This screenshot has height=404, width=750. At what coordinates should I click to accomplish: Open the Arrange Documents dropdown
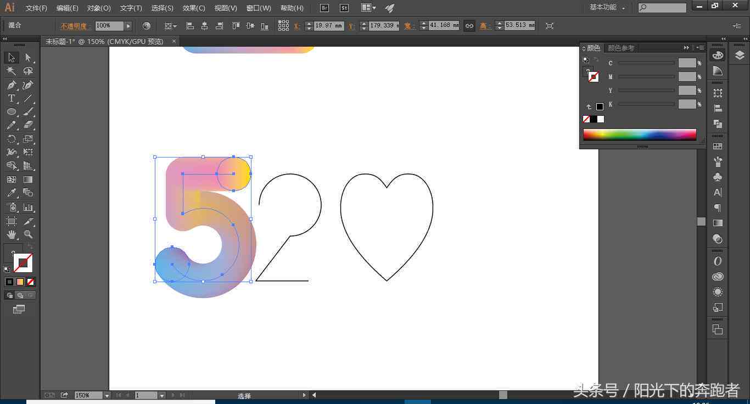[369, 8]
